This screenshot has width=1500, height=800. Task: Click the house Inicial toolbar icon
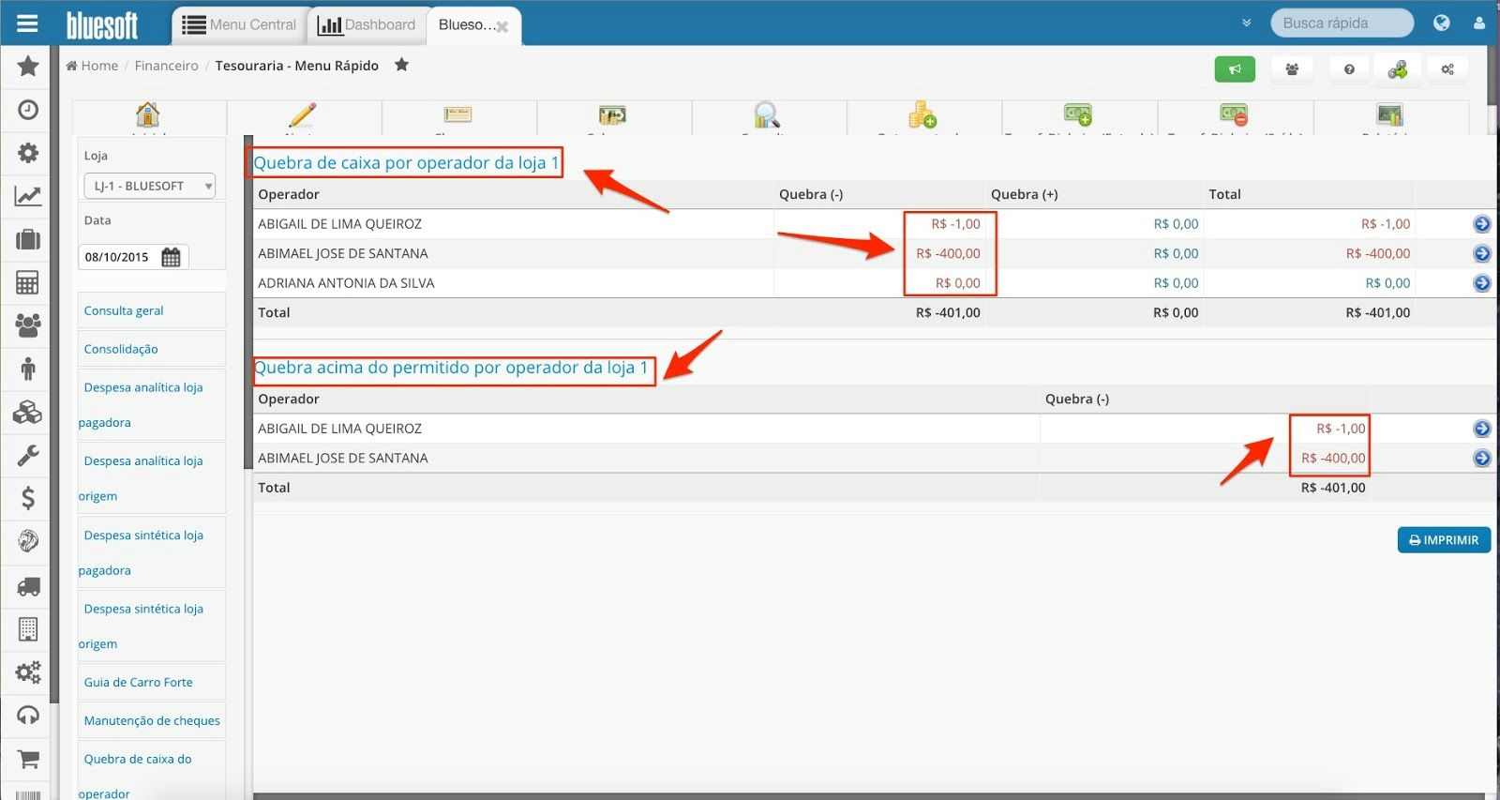click(148, 114)
